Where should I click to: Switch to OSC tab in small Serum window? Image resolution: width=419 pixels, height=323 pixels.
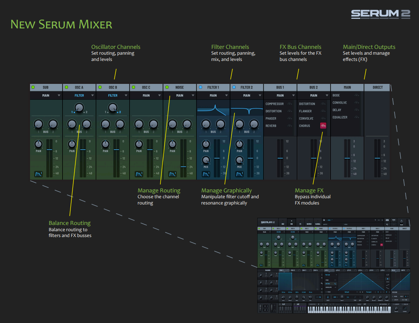tap(283, 223)
